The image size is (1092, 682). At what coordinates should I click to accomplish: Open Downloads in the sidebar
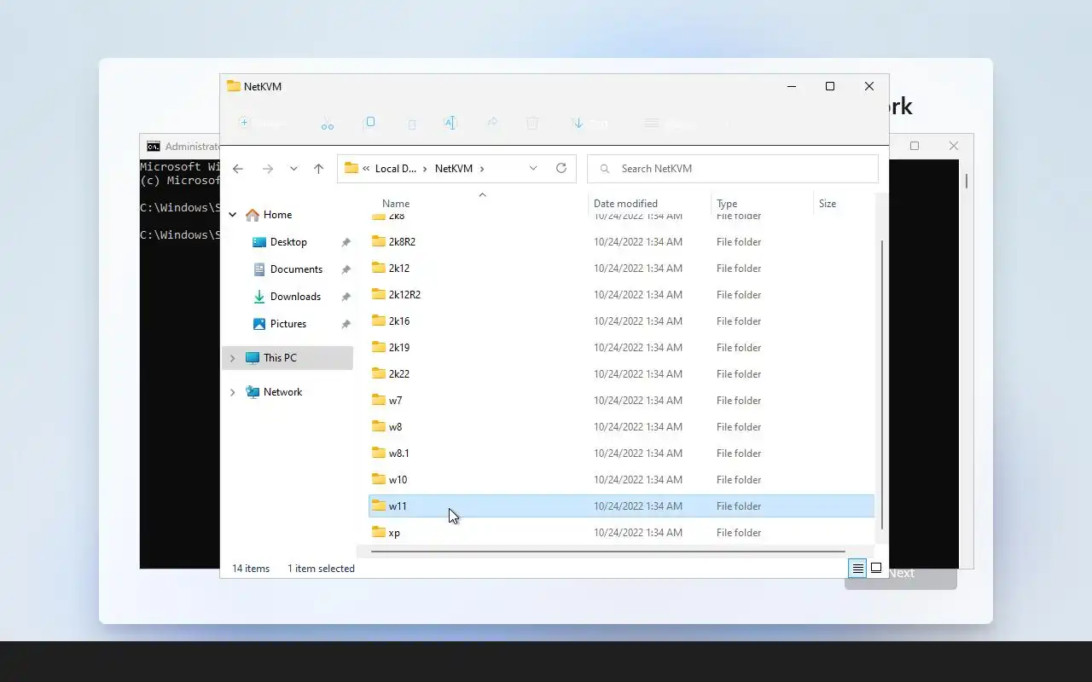click(x=295, y=297)
